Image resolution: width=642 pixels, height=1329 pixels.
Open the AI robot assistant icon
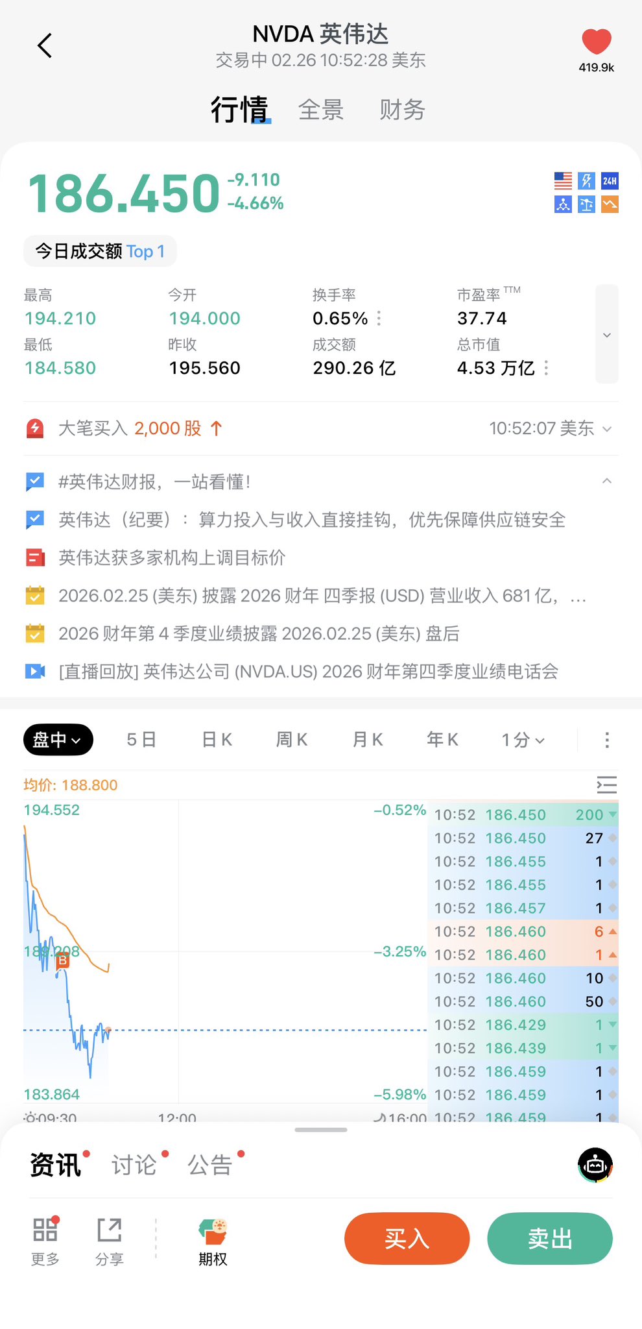click(x=595, y=1165)
